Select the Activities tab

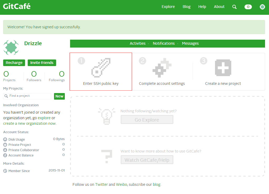click(138, 43)
